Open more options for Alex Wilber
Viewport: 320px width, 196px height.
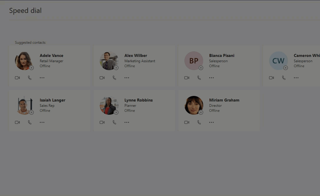[x=127, y=78]
